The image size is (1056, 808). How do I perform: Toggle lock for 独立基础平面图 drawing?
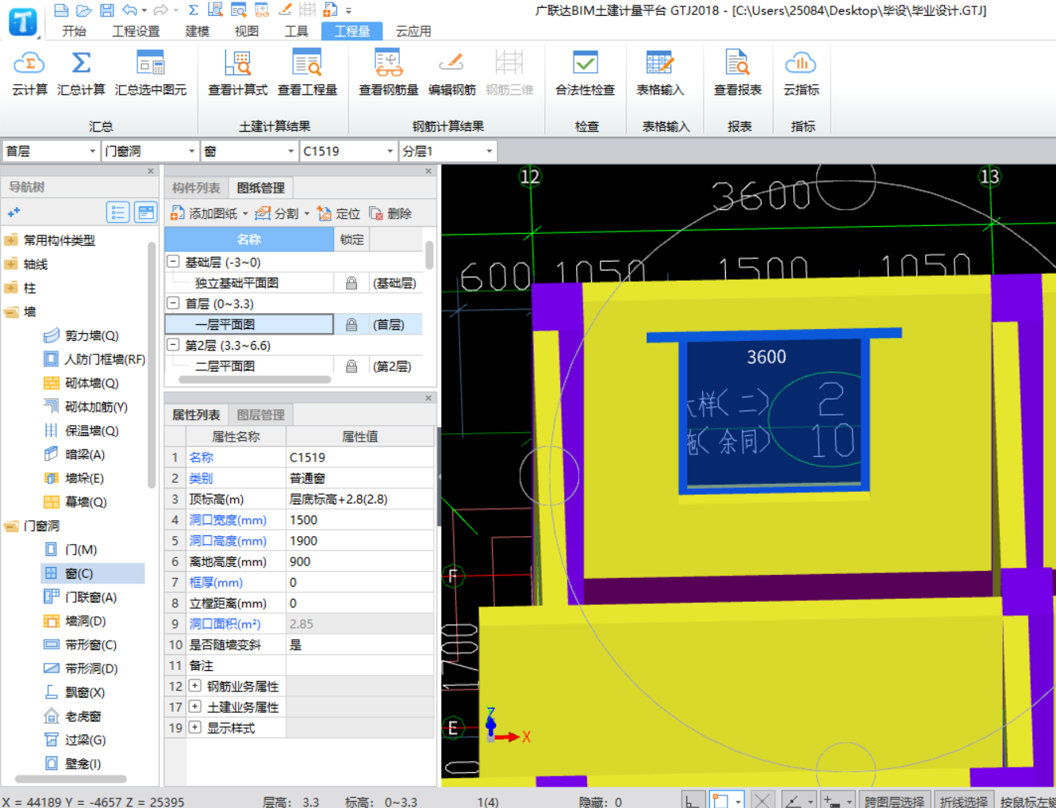pos(351,283)
